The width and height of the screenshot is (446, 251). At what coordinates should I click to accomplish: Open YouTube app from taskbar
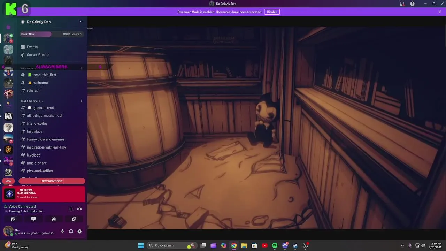pos(264,245)
